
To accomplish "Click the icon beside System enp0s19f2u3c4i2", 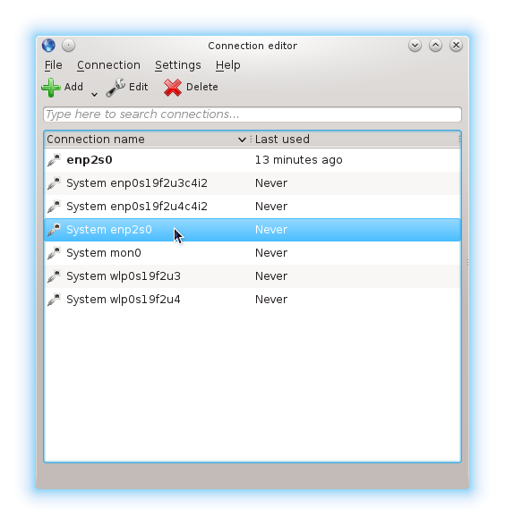I will tap(54, 183).
